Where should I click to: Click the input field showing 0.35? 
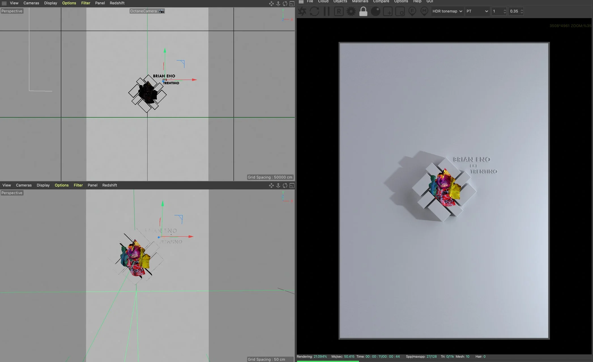click(x=514, y=11)
